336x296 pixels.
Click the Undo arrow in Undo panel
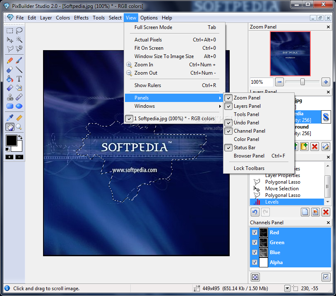[255, 212]
